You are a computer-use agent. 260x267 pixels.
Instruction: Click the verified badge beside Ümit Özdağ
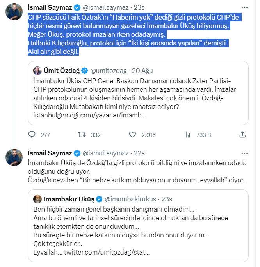pos(84,71)
